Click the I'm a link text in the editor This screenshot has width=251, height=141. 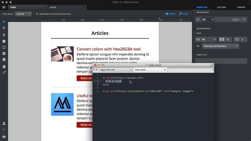pyautogui.click(x=113, y=81)
